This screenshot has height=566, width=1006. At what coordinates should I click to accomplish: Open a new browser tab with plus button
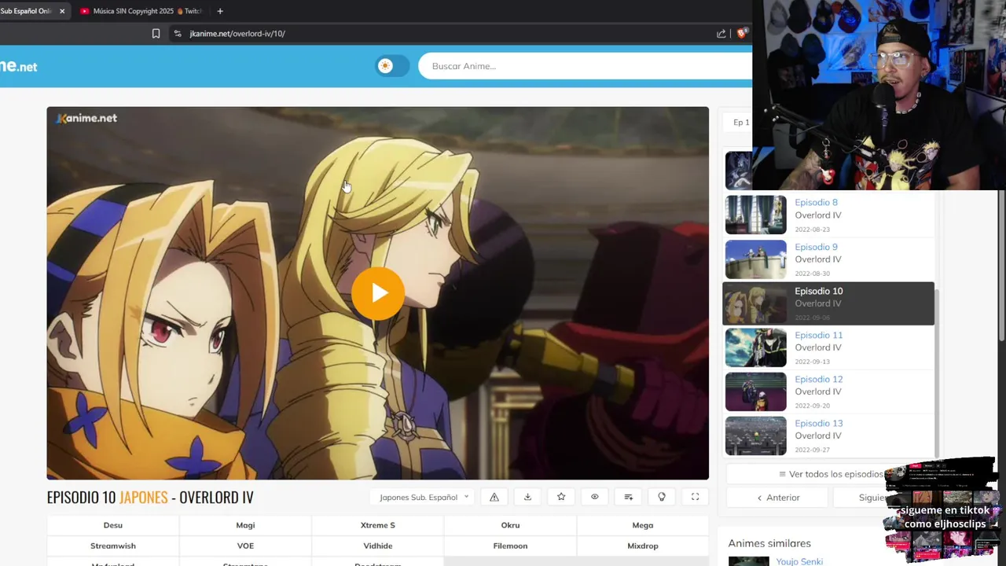(220, 11)
